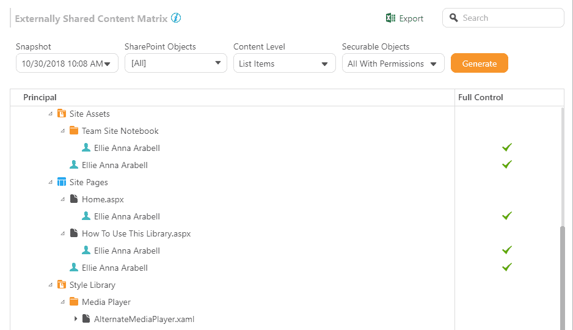Click the Site Assets library icon

click(x=62, y=114)
